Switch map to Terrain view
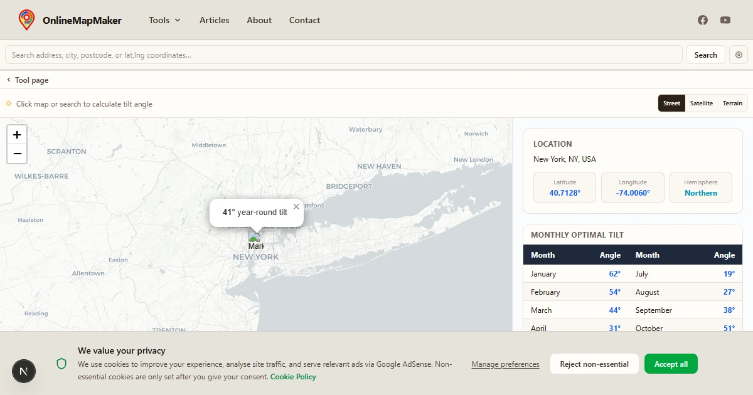 pyautogui.click(x=732, y=103)
